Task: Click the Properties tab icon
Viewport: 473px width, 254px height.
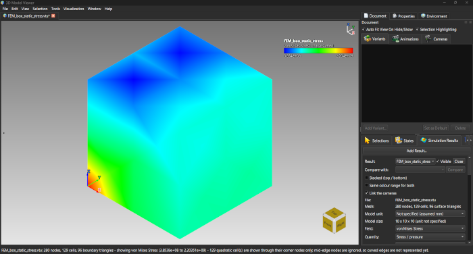Action: click(395, 16)
